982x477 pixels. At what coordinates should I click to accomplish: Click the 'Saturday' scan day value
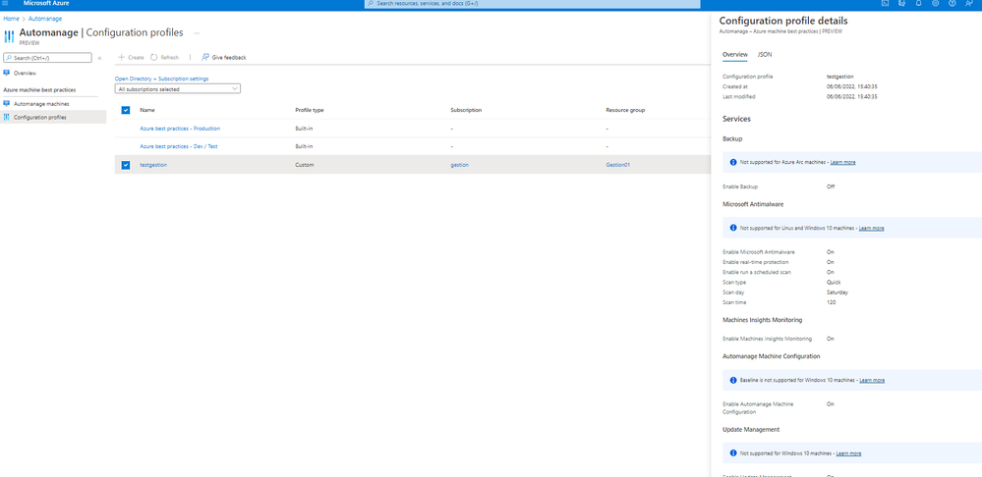click(838, 291)
